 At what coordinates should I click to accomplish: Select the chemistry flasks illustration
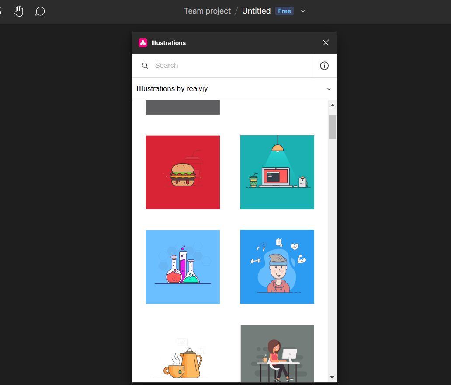[x=183, y=266]
